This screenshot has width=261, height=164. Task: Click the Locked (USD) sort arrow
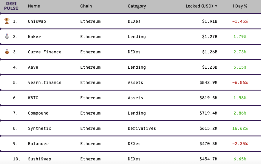tap(216, 6)
